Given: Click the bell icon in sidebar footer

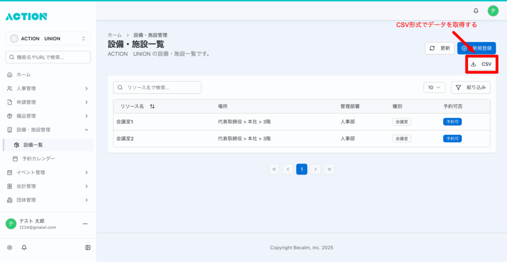Looking at the screenshot, I should point(24,247).
